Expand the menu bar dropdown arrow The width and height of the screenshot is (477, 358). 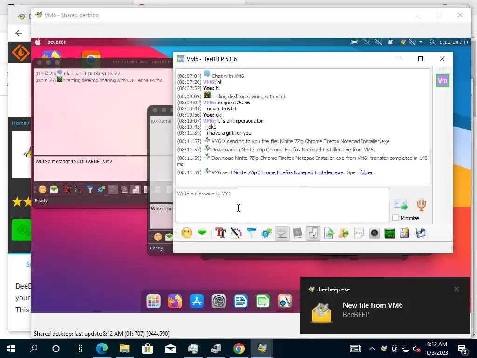421,42
